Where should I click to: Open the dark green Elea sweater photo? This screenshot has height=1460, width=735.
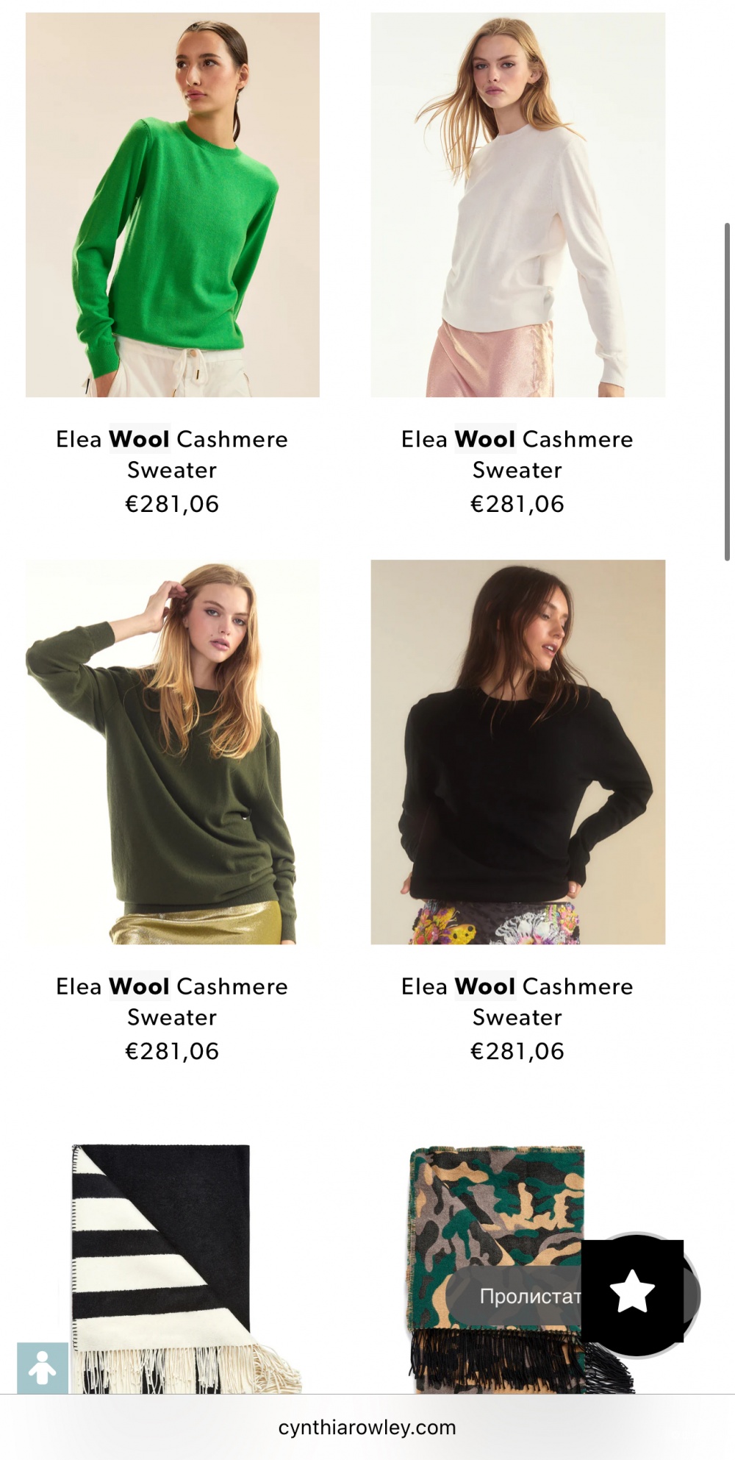(x=173, y=752)
